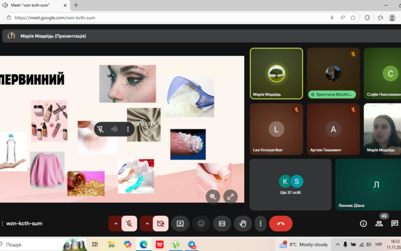This screenshot has width=401, height=251.
Task: Toggle the microphone mute button
Action: 129,223
